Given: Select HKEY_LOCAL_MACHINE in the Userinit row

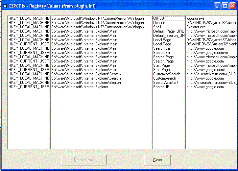Looking at the screenshot, I should click(x=29, y=23).
